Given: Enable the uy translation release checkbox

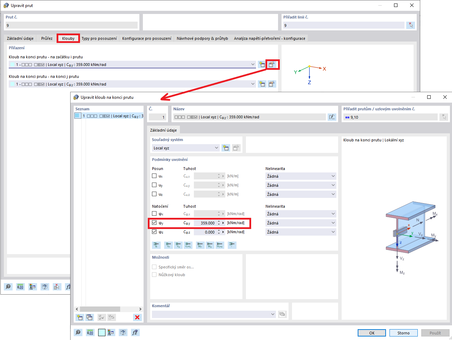Looking at the screenshot, I should click(154, 185).
